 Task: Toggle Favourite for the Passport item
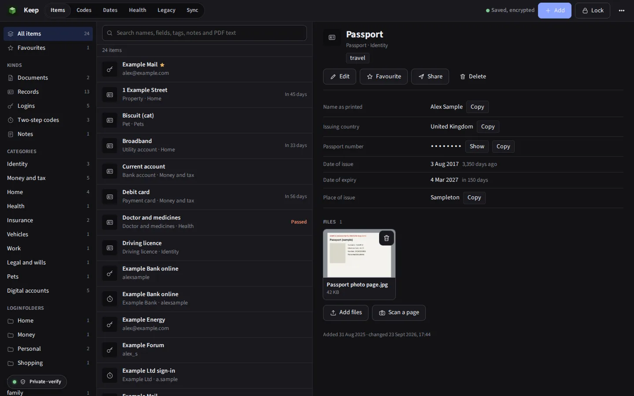383,77
